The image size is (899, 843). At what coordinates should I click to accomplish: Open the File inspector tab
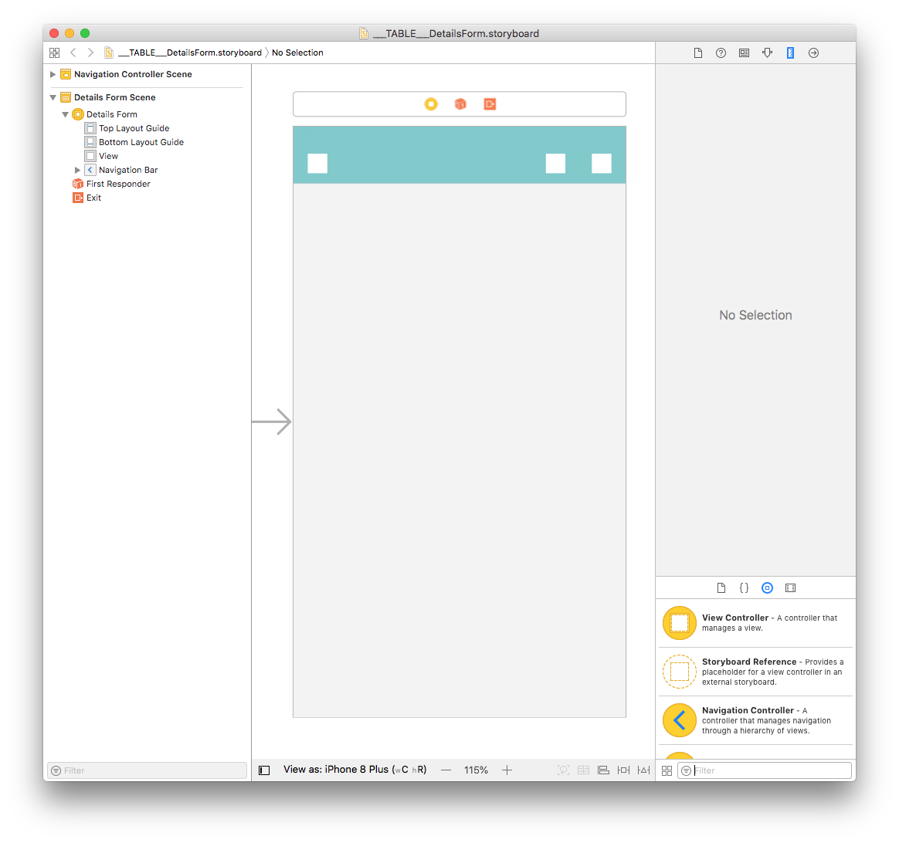pyautogui.click(x=697, y=52)
